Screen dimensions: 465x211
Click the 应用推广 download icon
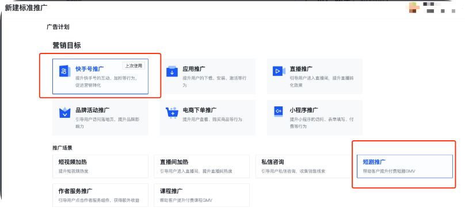tap(171, 71)
